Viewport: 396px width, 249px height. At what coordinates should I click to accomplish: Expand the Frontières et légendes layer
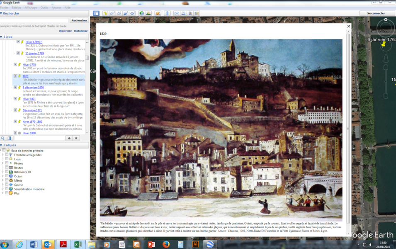pos(3,155)
